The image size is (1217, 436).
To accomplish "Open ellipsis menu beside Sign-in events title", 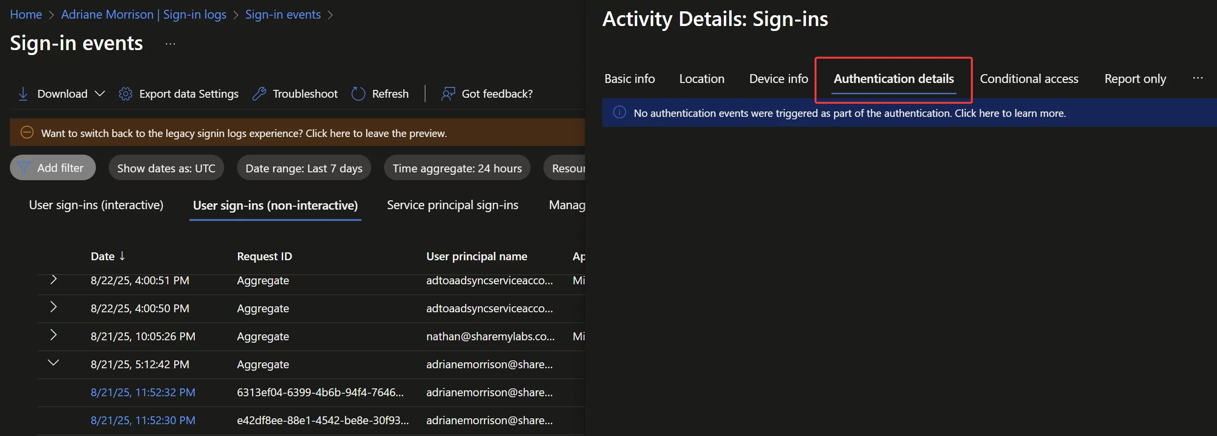I will (170, 44).
